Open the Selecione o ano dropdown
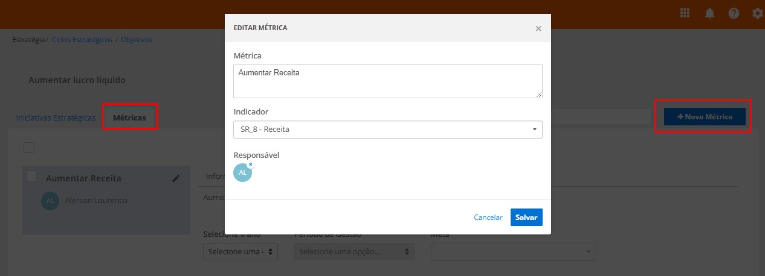This screenshot has height=276, width=765. (x=240, y=251)
